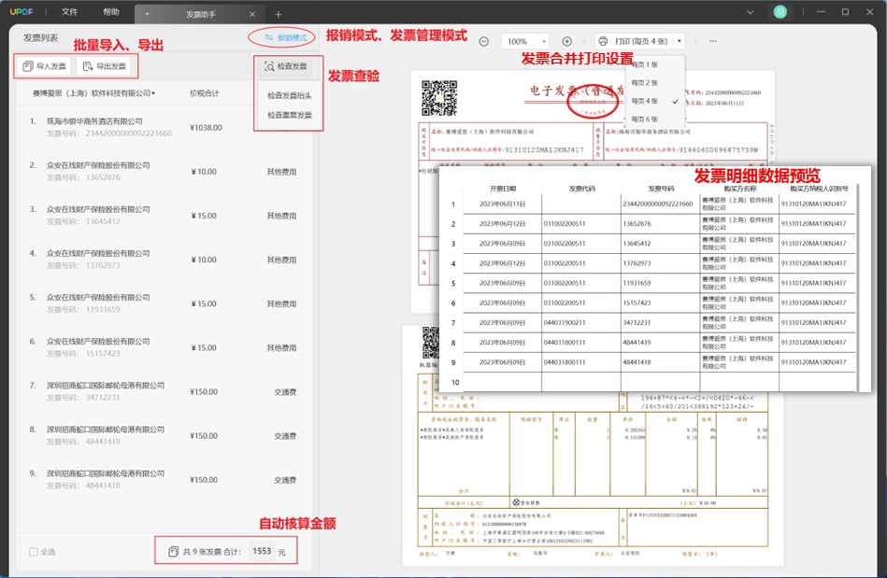
Task: Open the user account avatar
Action: coord(780,12)
